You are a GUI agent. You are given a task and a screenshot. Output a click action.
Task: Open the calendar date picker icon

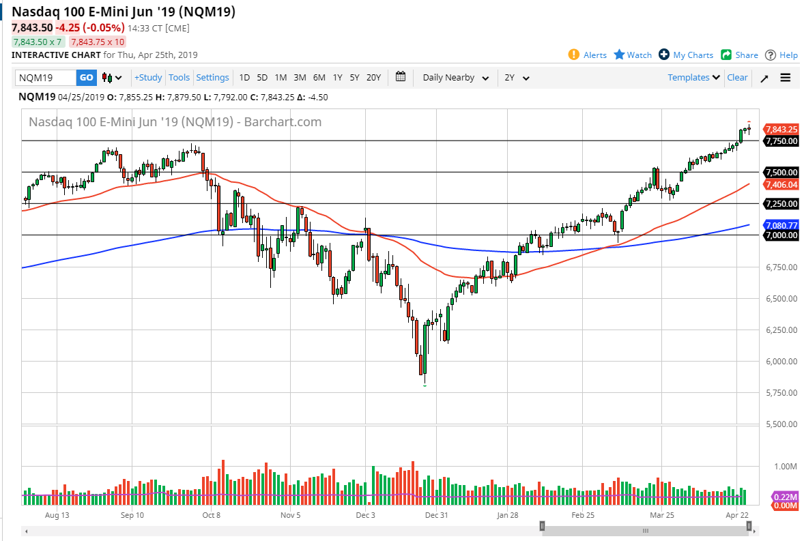coord(401,77)
